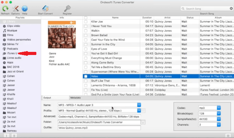This screenshot has height=138, width=234.
Task: Click the Folder browse button
Action: (143, 122)
